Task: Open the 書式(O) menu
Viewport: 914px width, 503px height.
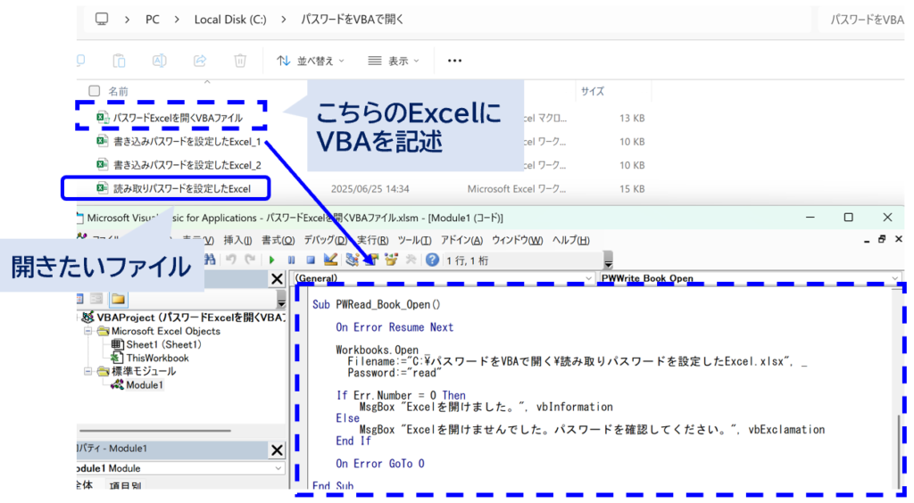Action: 278,240
